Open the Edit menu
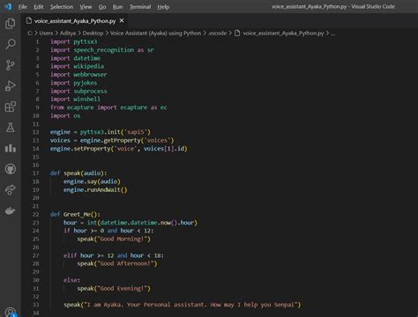Screen dimensions: 418x317 point(39,7)
